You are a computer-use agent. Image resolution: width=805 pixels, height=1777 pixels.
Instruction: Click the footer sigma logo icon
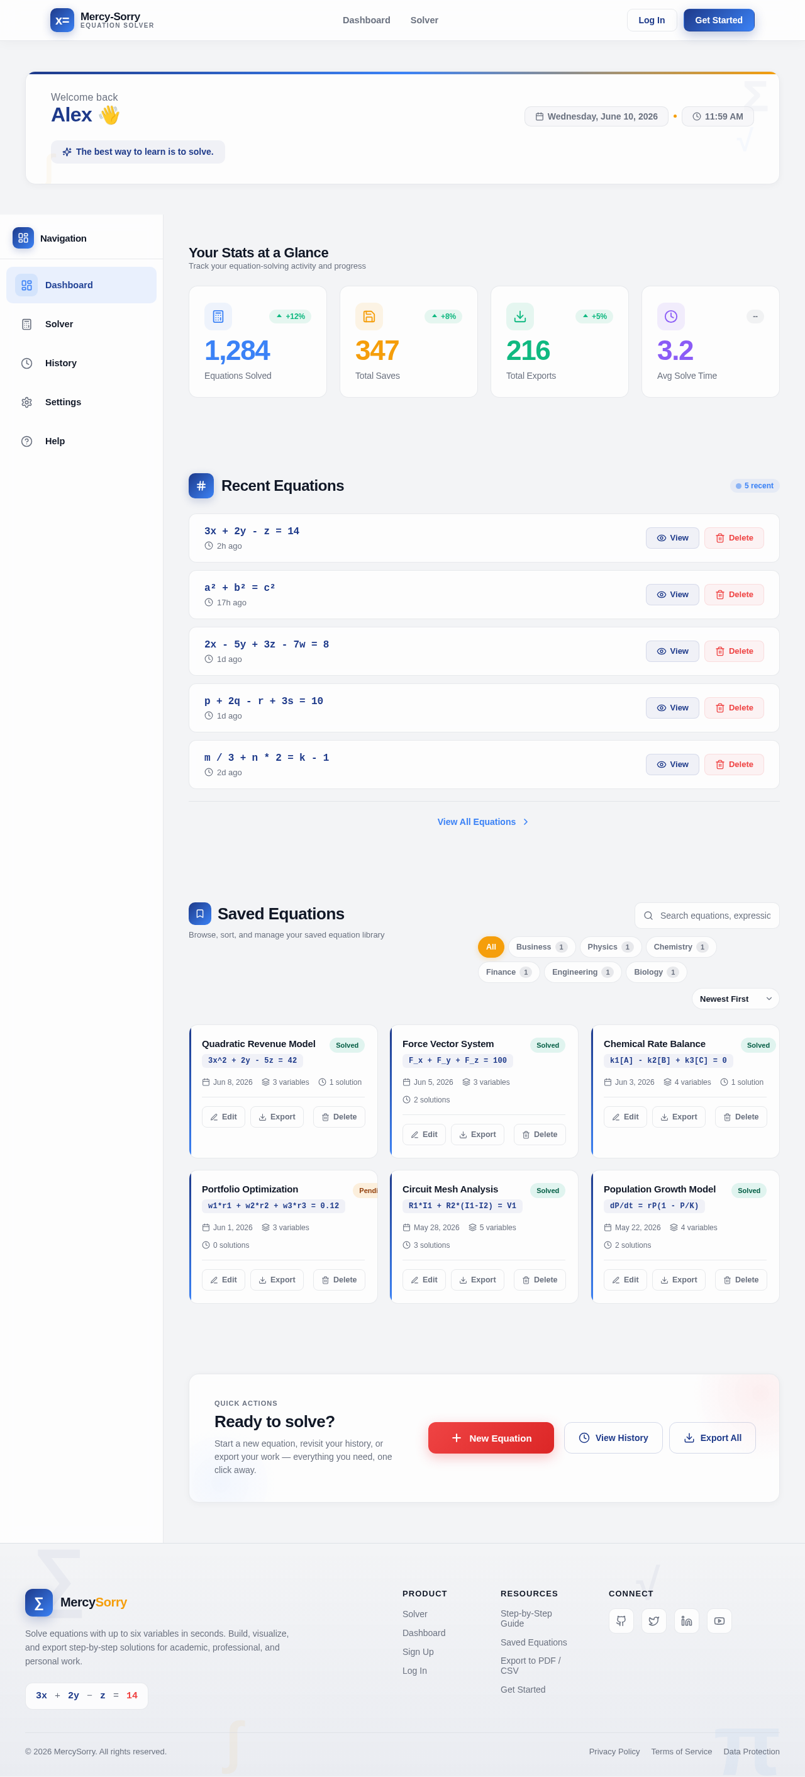(38, 1603)
